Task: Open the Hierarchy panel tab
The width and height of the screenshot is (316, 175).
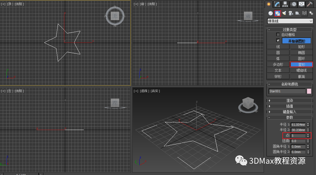Action: pyautogui.click(x=285, y=4)
